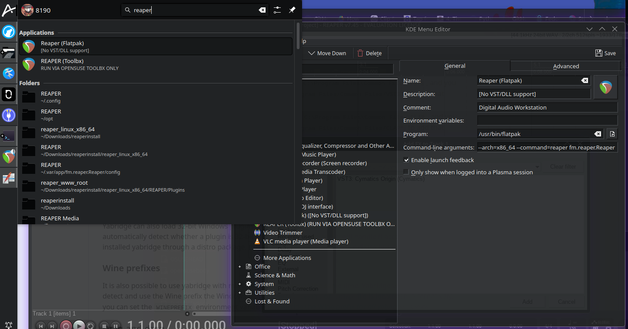Click the REAPER icon in the dock
Image resolution: width=628 pixels, height=329 pixels.
(9, 156)
